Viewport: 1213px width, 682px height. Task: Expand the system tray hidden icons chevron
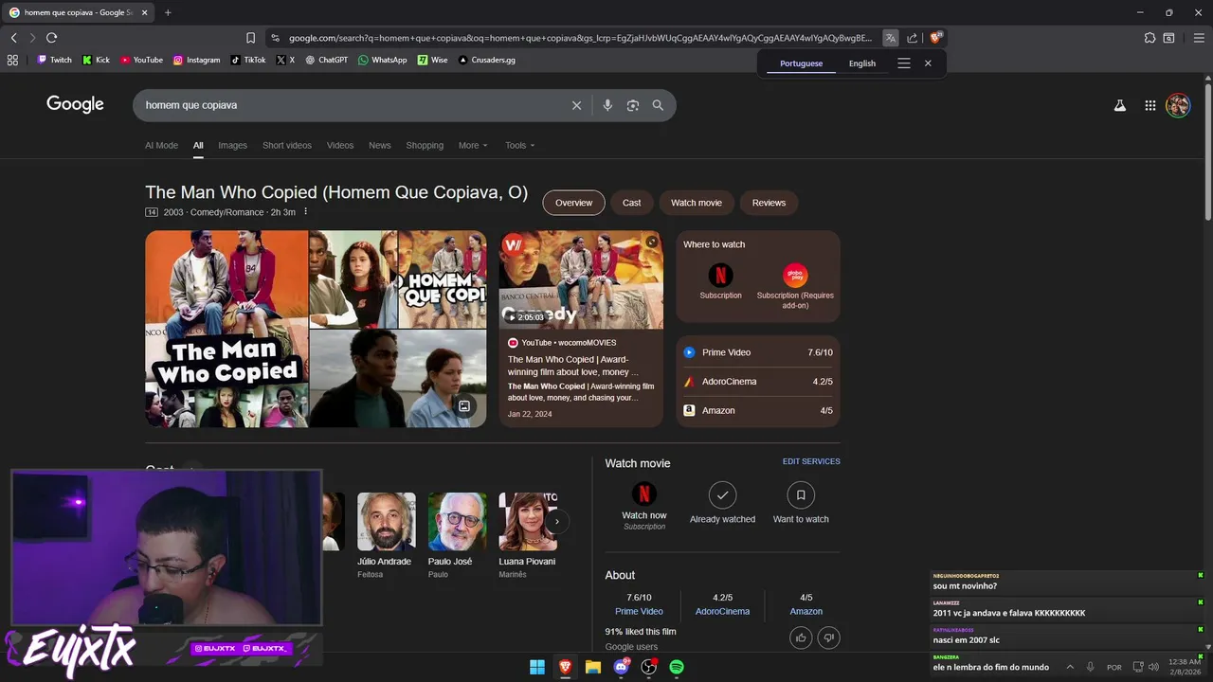pyautogui.click(x=1070, y=667)
